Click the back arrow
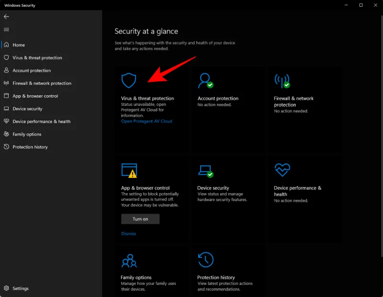 (7, 16)
